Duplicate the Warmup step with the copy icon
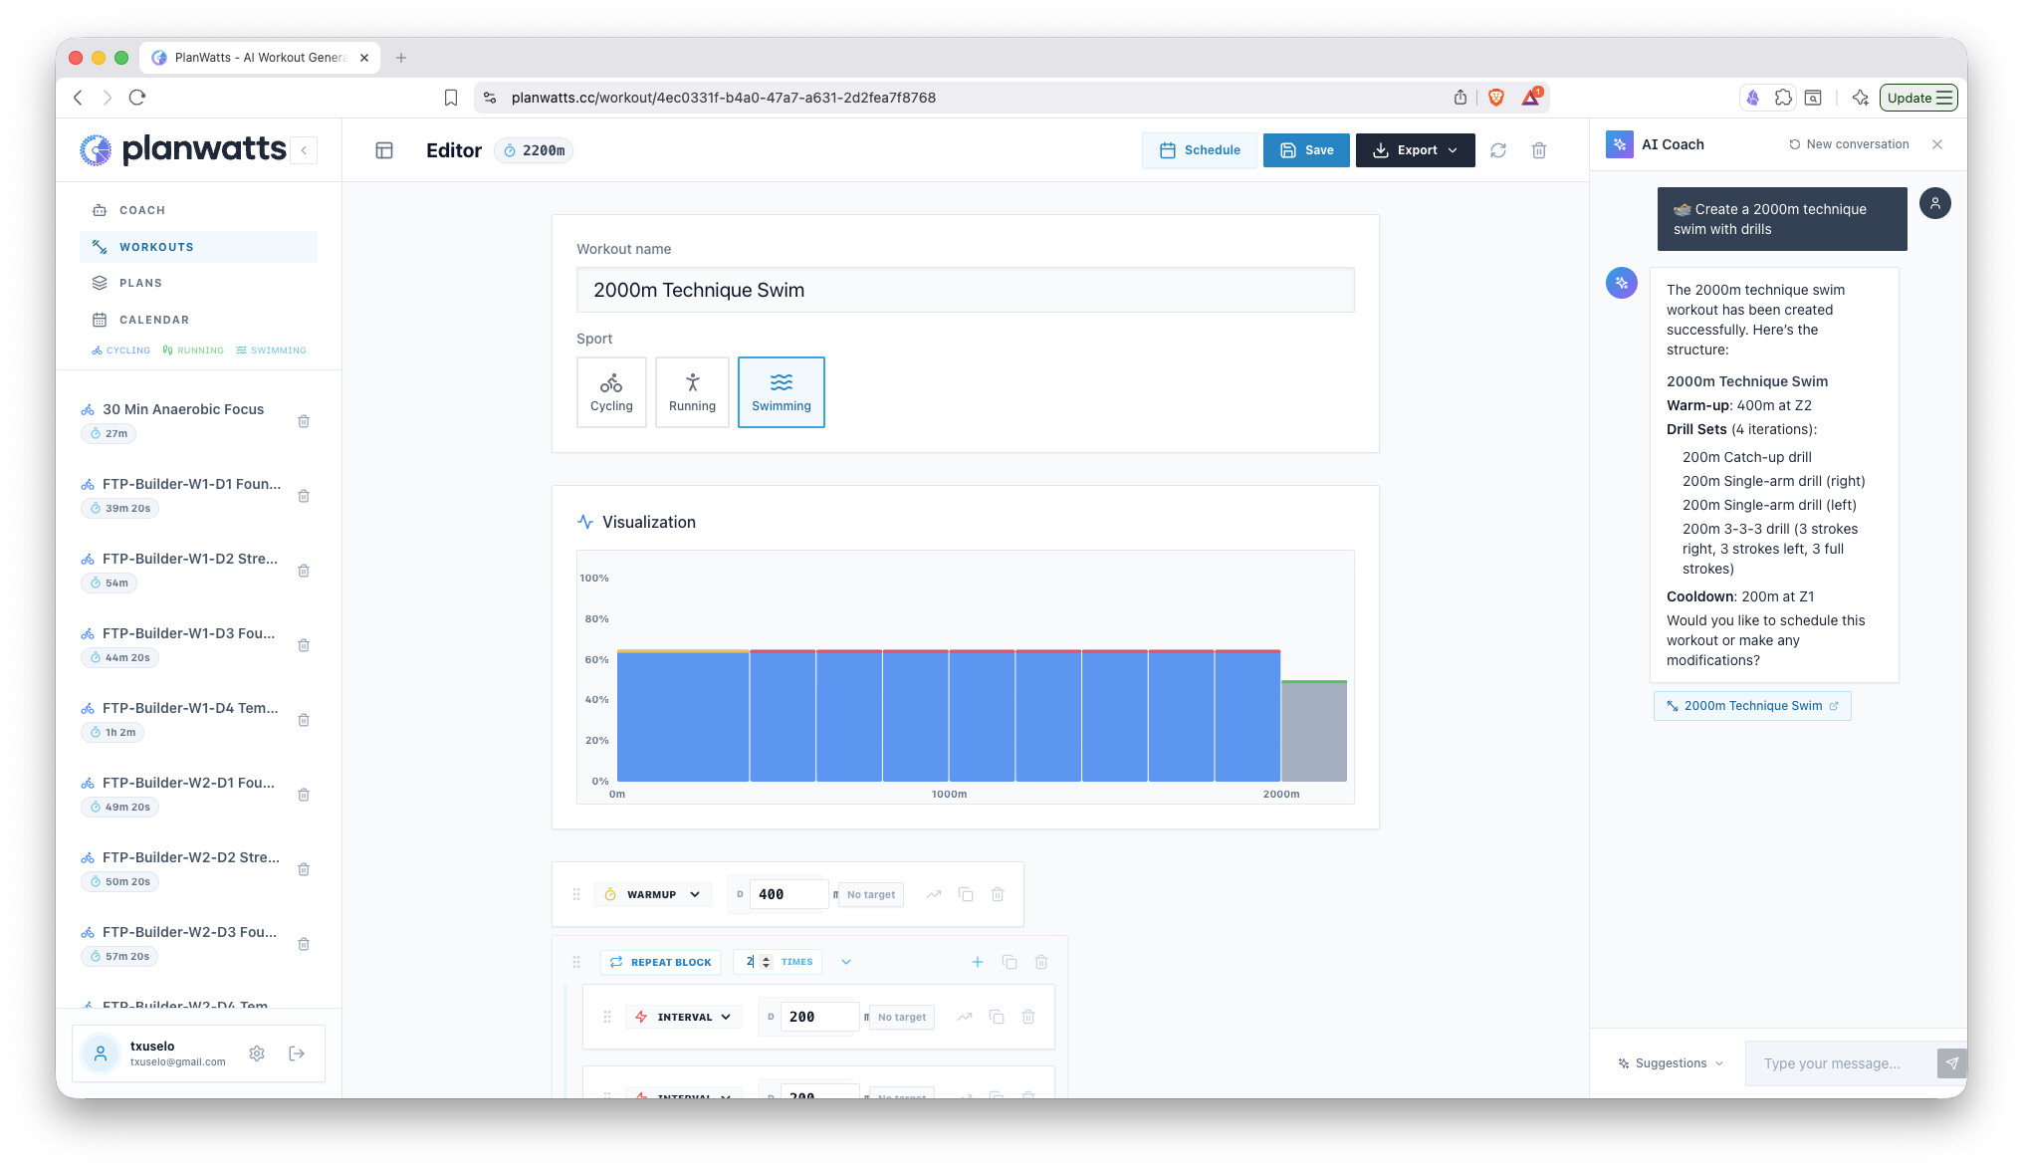 click(x=965, y=894)
